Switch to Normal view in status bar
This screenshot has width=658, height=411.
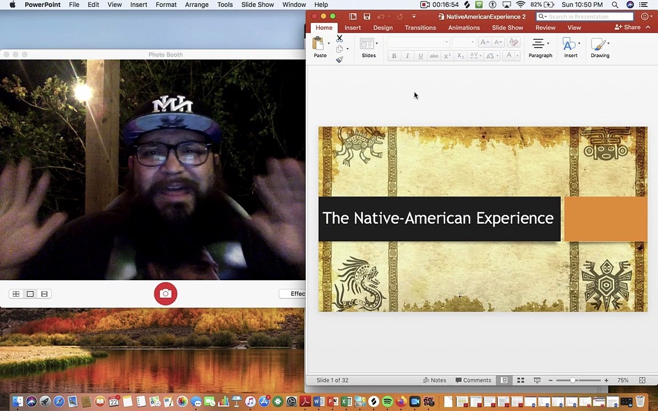coord(504,380)
